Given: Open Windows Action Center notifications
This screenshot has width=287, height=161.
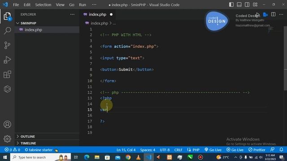Looking at the screenshot, I should pyautogui.click(x=282, y=157).
